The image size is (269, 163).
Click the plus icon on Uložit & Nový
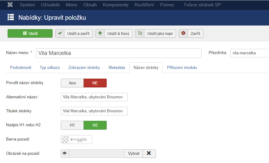tap(100, 33)
